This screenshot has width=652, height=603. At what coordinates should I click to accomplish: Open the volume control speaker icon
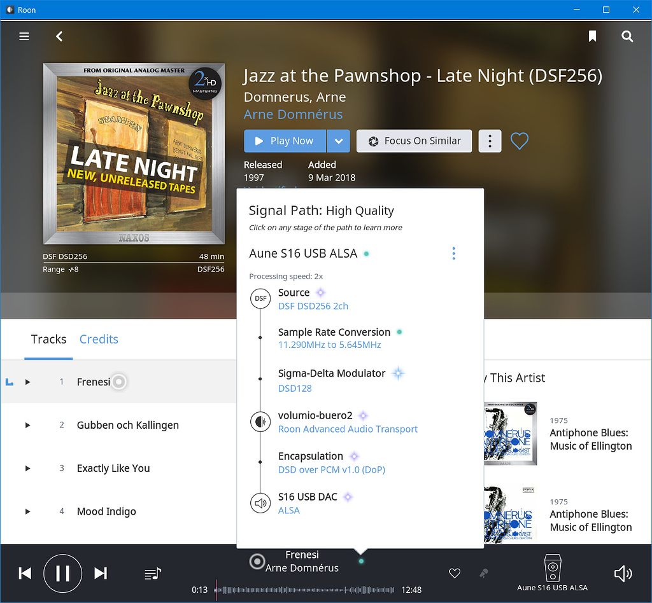tap(623, 573)
